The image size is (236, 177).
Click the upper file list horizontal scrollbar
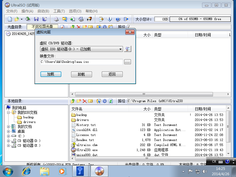[144, 94]
